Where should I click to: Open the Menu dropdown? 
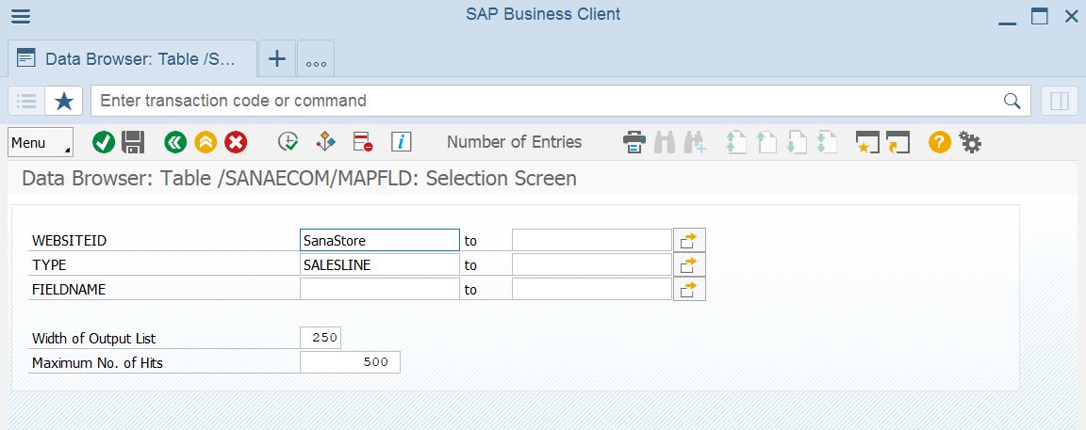point(41,142)
